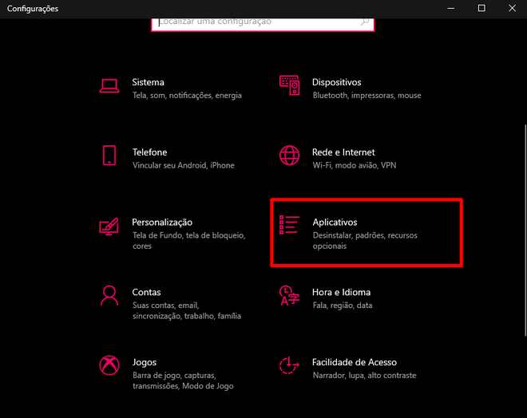This screenshot has width=527, height=418.
Task: Click the Facilidade de Acesso icon
Action: [289, 365]
